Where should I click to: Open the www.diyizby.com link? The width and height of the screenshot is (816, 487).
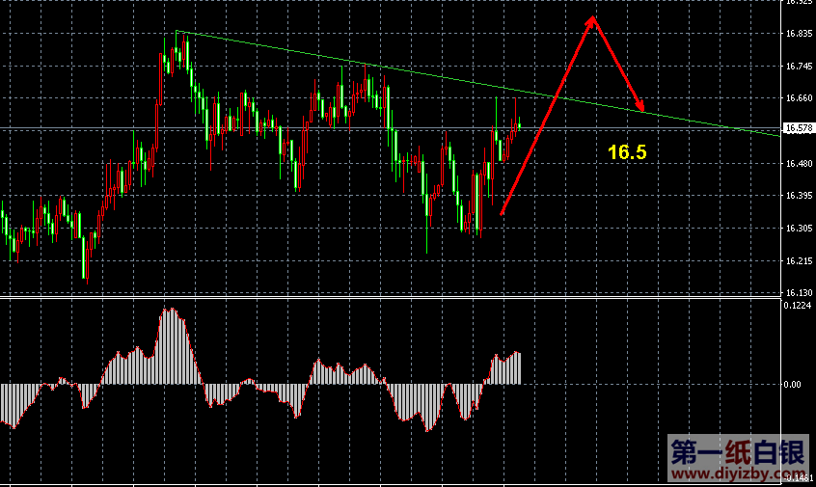(x=737, y=473)
